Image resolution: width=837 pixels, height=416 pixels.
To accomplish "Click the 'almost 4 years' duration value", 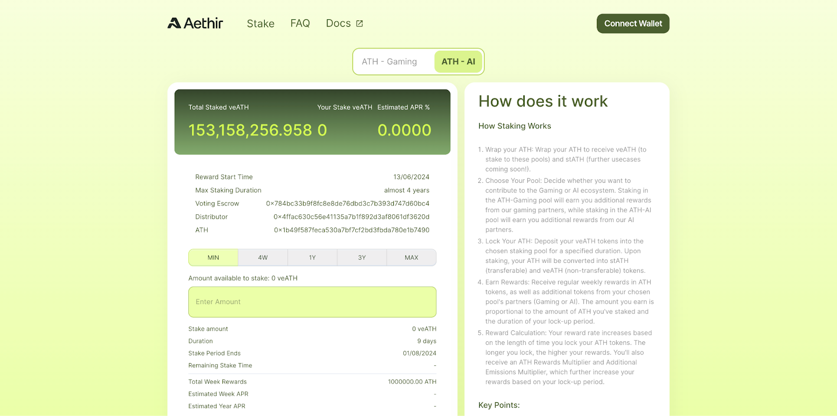I will coord(406,190).
